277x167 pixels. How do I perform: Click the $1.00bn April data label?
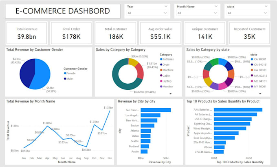[47, 123]
